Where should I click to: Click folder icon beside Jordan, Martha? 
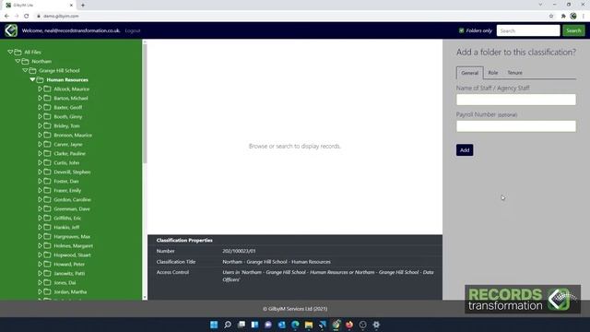click(47, 291)
